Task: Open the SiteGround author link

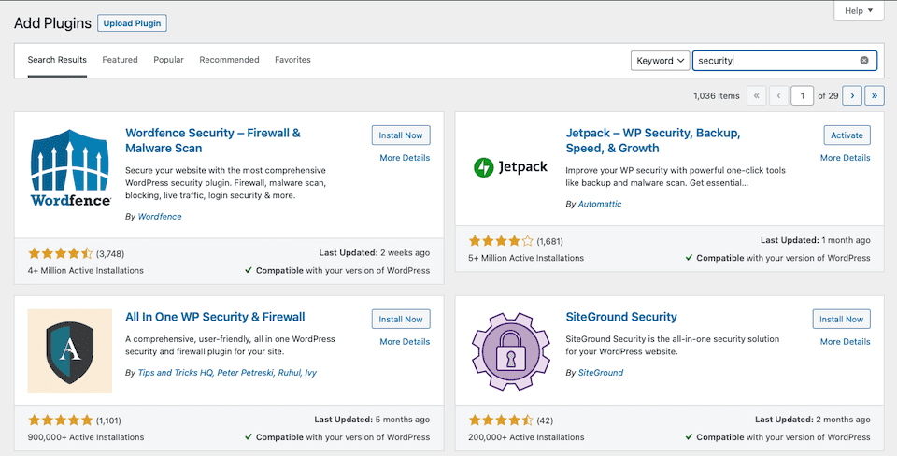Action: [601, 373]
